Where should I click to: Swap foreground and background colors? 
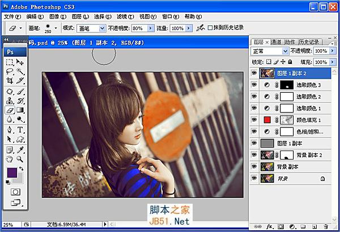[x=22, y=168]
